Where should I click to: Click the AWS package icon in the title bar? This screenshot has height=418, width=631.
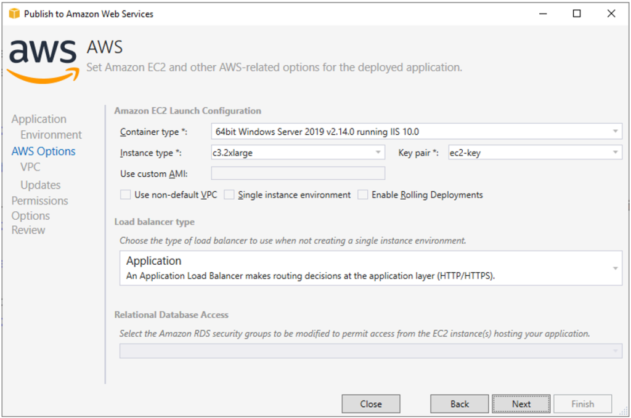tap(13, 13)
